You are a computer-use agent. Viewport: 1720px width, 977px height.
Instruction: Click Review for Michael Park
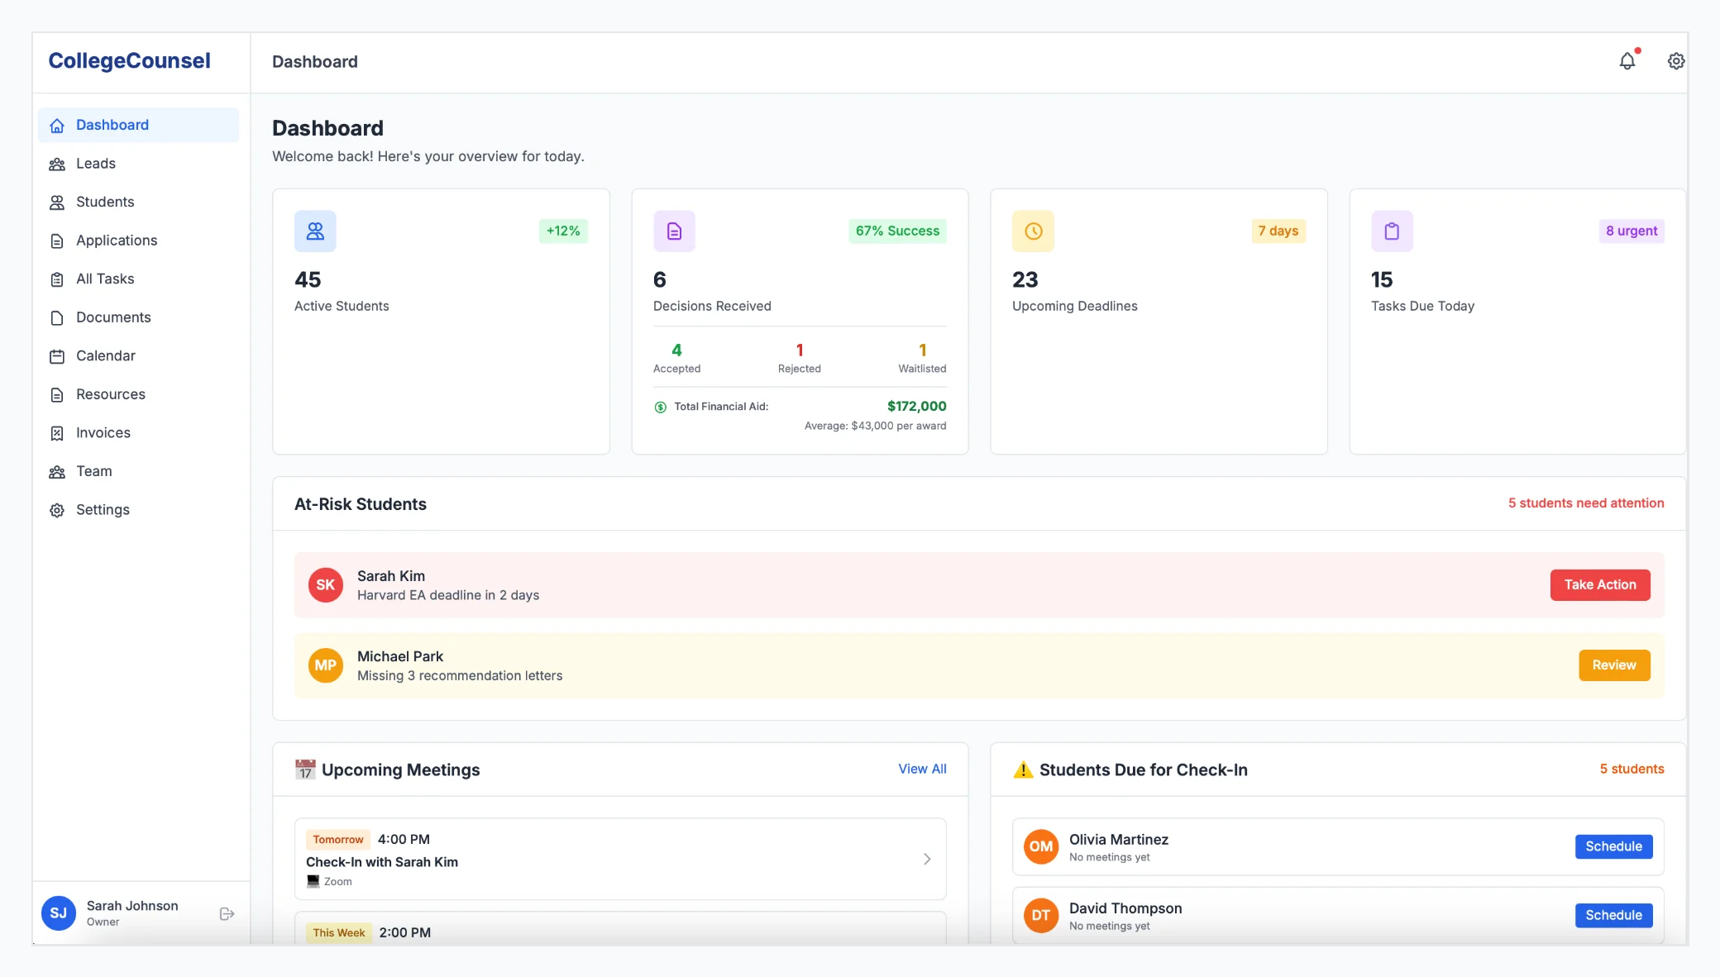[1614, 665]
